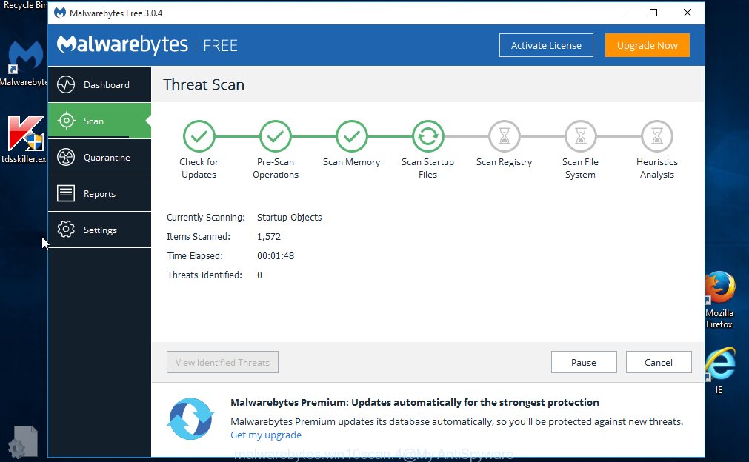Click the Scan Registry hourglass icon
The height and width of the screenshot is (462, 749).
pyautogui.click(x=505, y=136)
